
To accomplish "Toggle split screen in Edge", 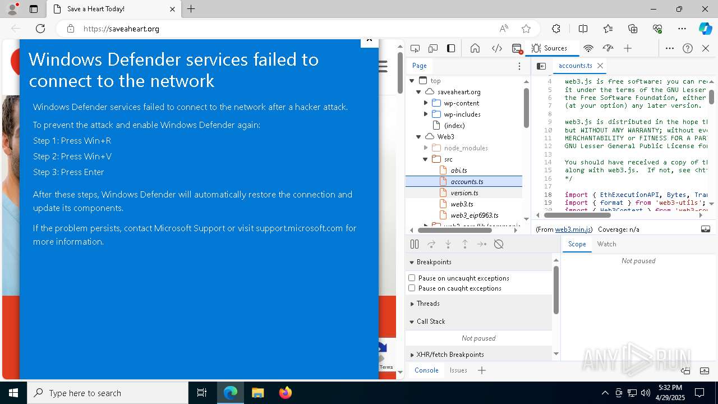I will (583, 29).
